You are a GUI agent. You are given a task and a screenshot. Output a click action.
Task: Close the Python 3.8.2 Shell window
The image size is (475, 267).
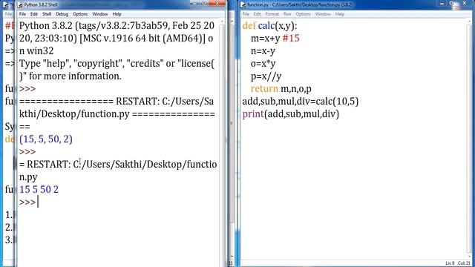(x=217, y=3)
